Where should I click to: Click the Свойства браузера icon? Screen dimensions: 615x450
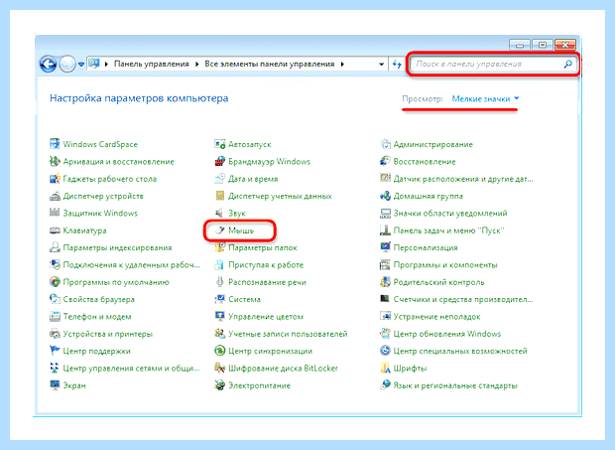point(55,299)
